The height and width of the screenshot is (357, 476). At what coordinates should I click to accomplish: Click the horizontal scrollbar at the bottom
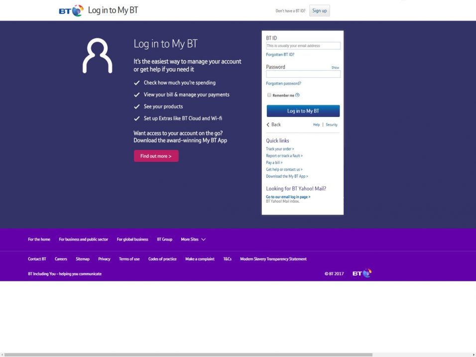(188, 355)
